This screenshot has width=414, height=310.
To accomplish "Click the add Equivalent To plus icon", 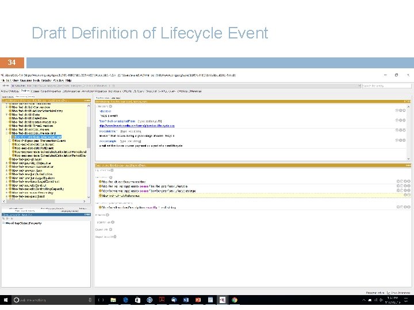I will pos(112,170).
